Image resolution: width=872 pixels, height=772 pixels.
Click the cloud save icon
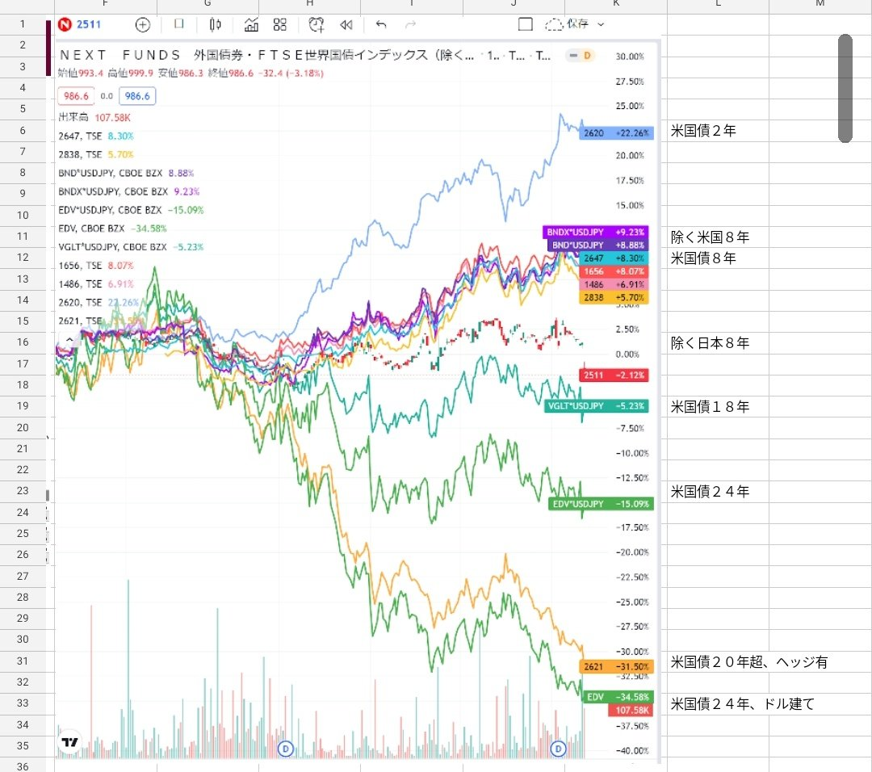tap(554, 24)
